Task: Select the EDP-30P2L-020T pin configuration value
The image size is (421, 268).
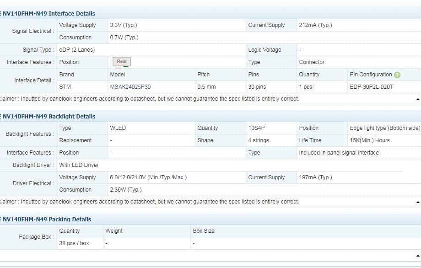Action: coord(371,87)
